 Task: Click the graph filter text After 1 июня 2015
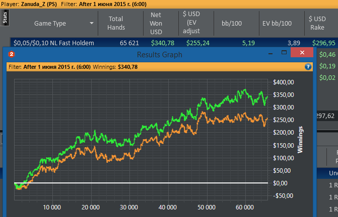(x=57, y=67)
